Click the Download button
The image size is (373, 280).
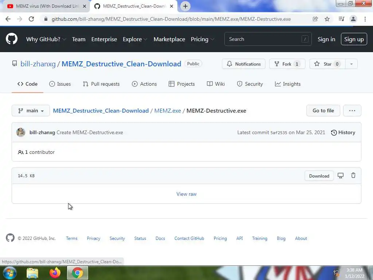319,176
